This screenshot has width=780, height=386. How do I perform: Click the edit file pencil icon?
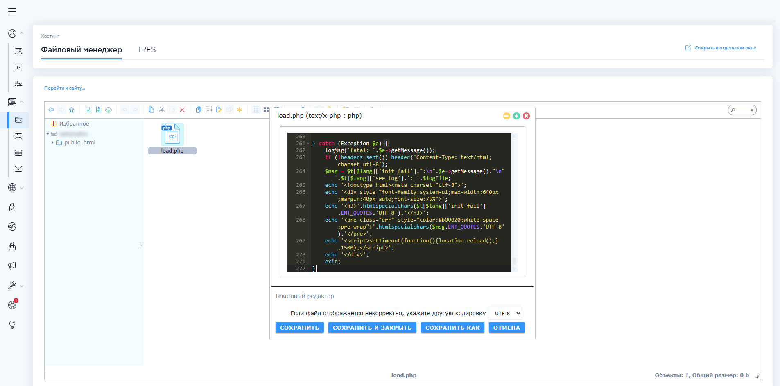219,110
